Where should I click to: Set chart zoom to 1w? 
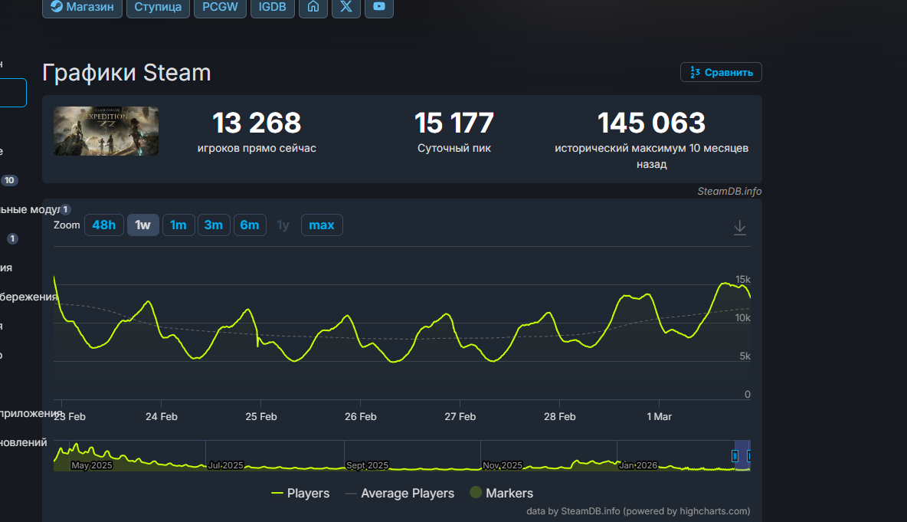coord(143,225)
